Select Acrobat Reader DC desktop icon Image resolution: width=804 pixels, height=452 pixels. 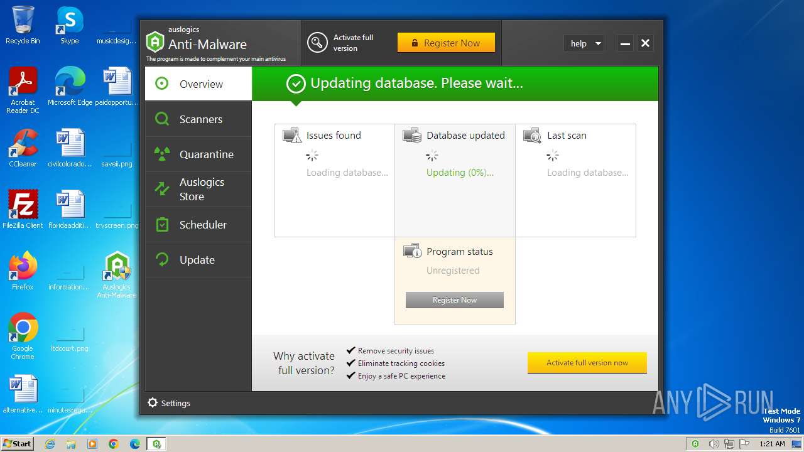point(23,90)
